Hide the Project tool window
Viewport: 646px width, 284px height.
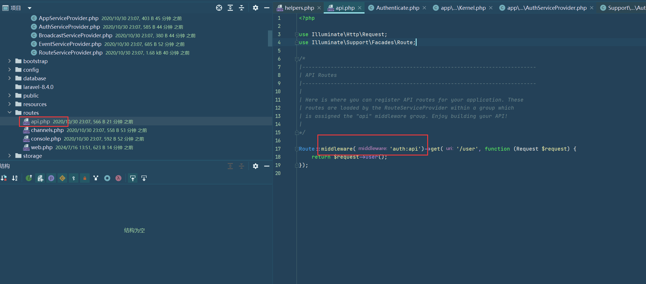coord(267,8)
